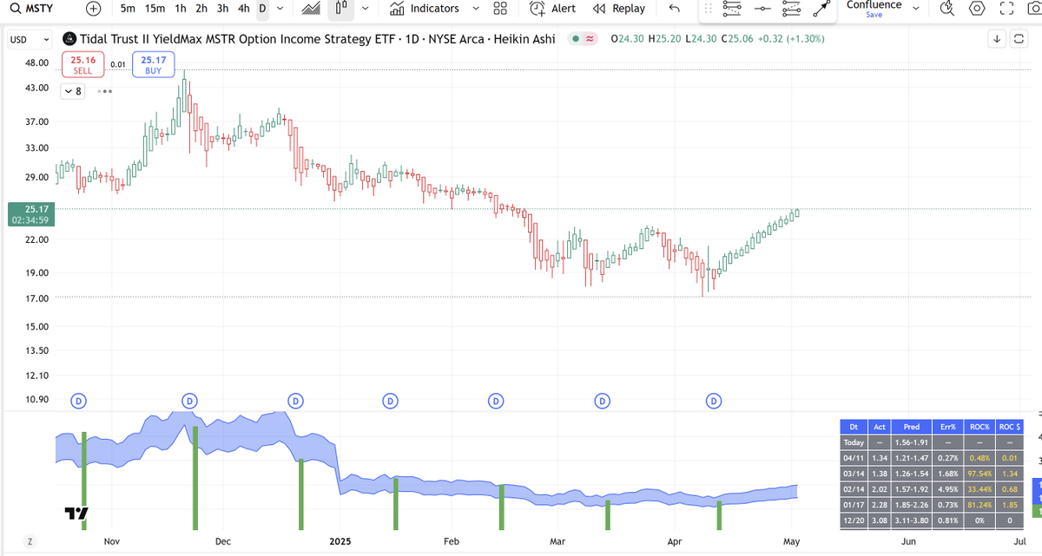This screenshot has width=1042, height=556.
Task: Click the dividend D marker in mid April
Action: pos(714,401)
